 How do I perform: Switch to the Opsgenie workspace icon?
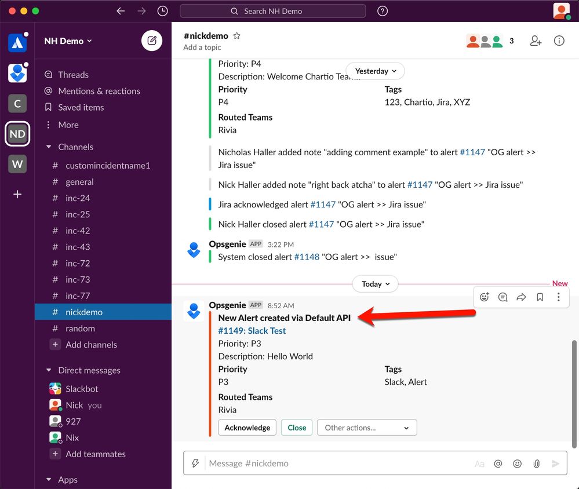click(17, 73)
